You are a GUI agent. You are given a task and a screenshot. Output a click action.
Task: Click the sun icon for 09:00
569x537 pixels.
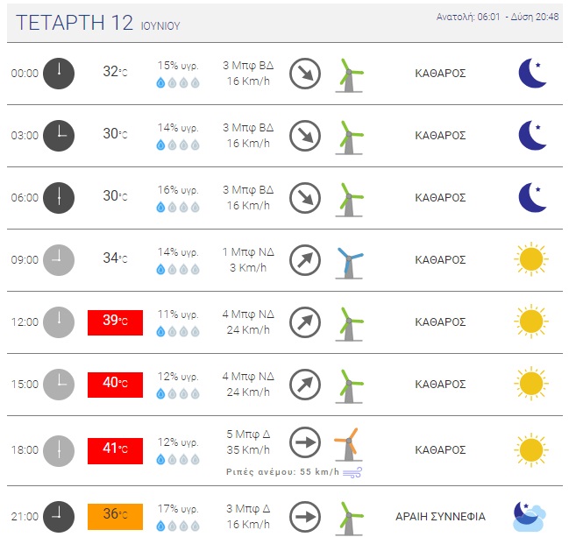coord(531,259)
